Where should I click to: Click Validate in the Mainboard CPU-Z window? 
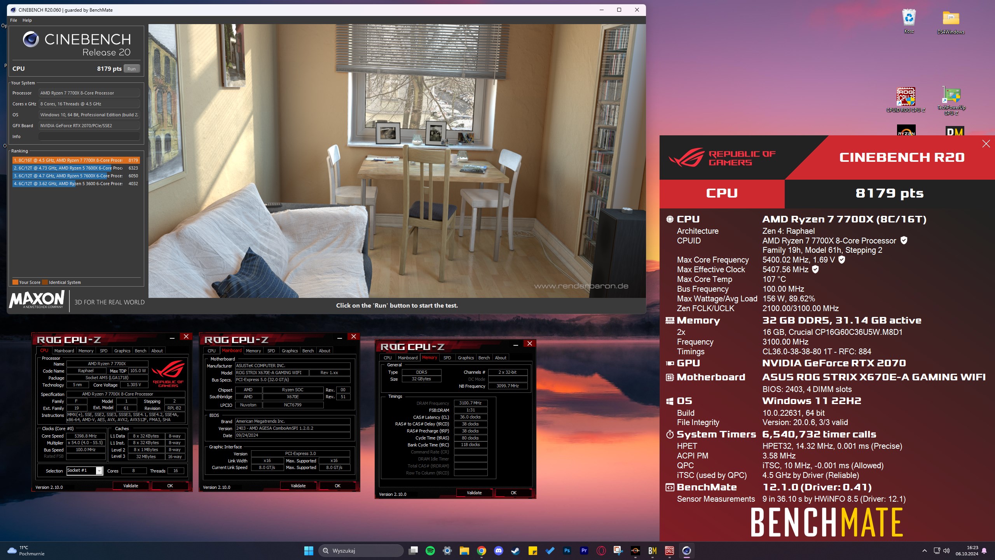point(298,486)
